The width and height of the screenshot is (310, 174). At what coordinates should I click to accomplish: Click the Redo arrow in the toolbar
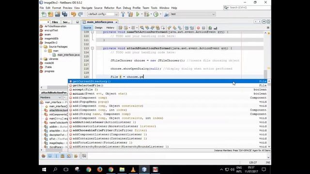click(x=80, y=14)
